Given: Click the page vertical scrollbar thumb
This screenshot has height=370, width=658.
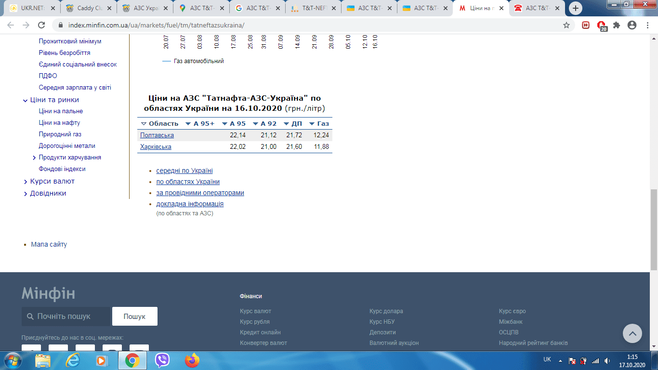Looking at the screenshot, I should click(x=654, y=229).
